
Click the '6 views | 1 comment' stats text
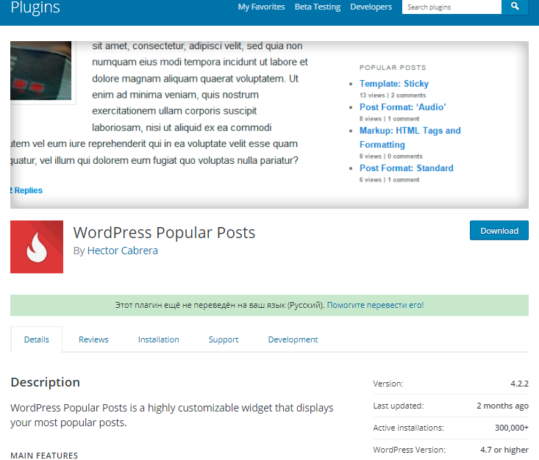(x=390, y=180)
